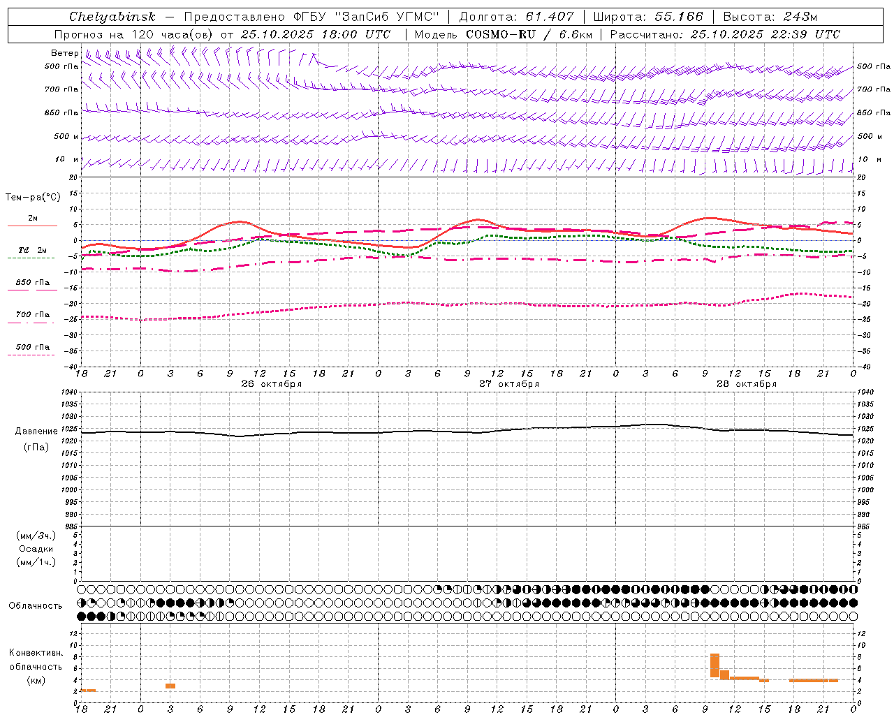The height and width of the screenshot is (715, 894).
Task: Click the left '500 м' wind level label
Action: [66, 137]
